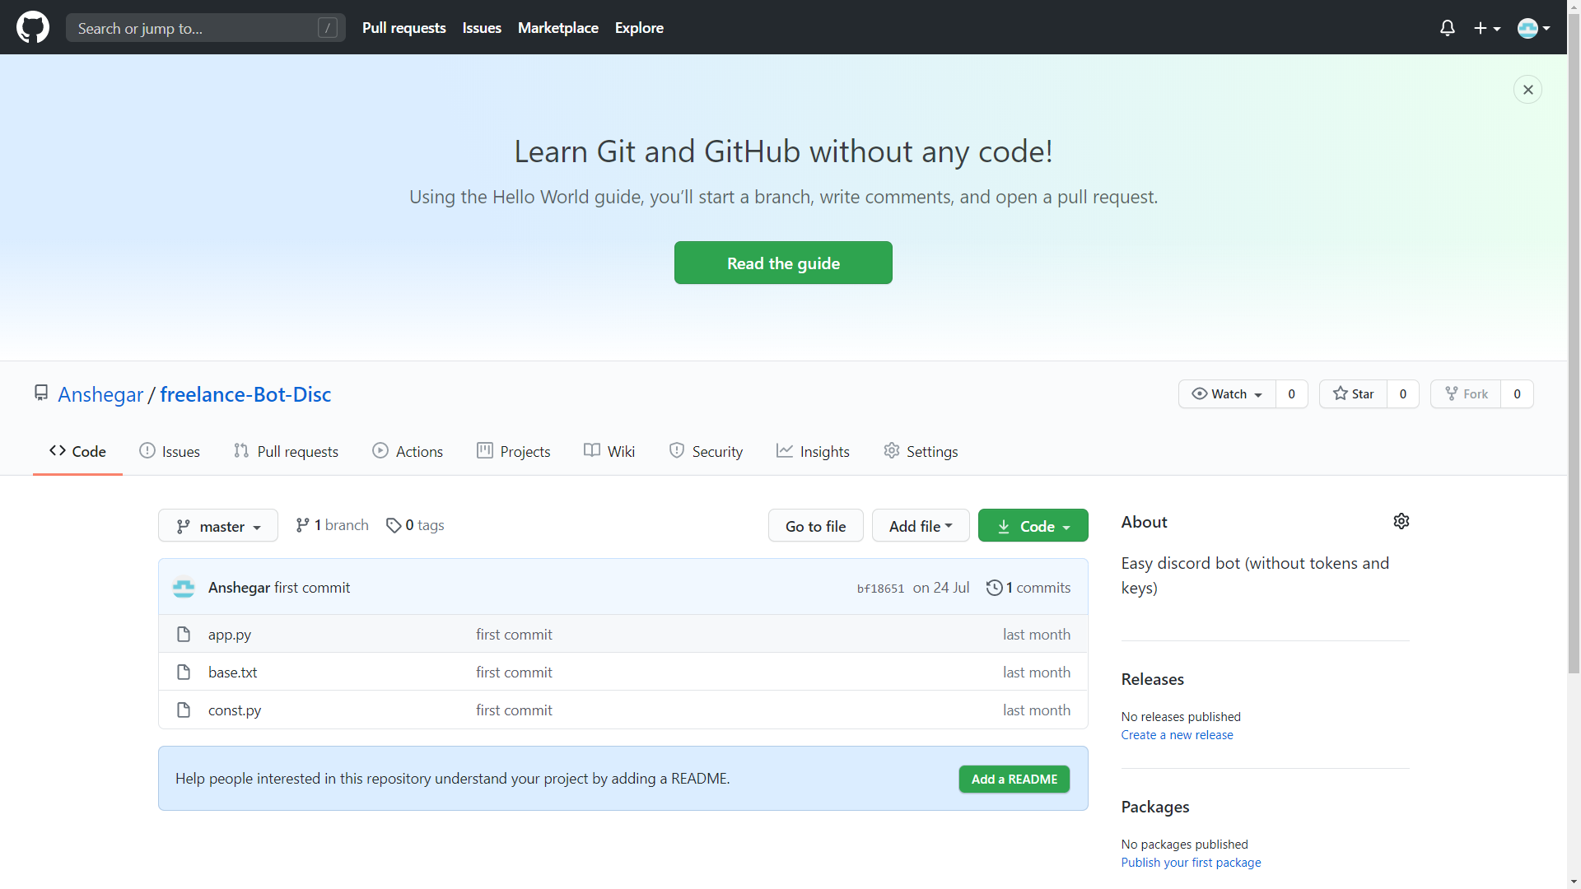Expand the master branch selector
Image resolution: width=1581 pixels, height=889 pixels.
pos(218,526)
